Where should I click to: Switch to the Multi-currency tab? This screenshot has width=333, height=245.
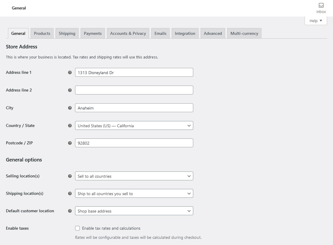(244, 34)
